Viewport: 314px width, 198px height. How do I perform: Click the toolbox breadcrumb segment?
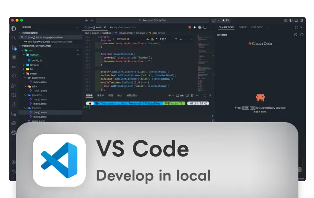107,33
